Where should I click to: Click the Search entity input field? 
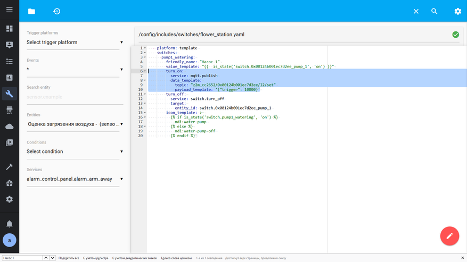coord(73,97)
